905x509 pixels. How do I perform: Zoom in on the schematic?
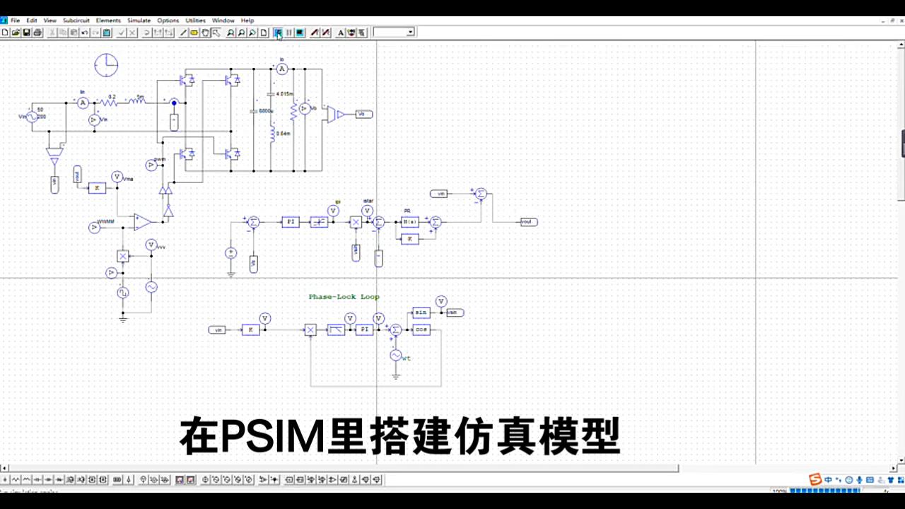tap(230, 33)
